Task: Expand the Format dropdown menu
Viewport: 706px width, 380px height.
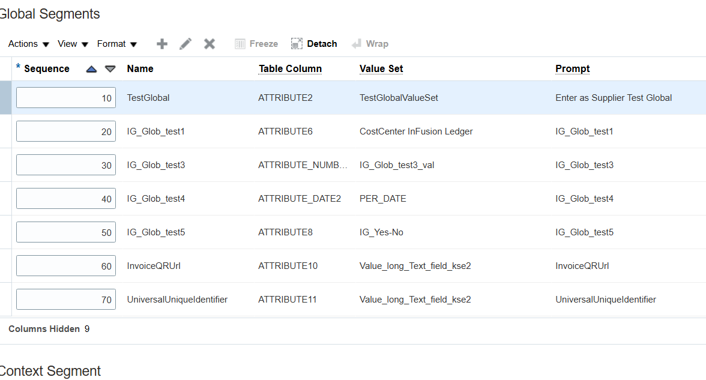Action: tap(117, 44)
